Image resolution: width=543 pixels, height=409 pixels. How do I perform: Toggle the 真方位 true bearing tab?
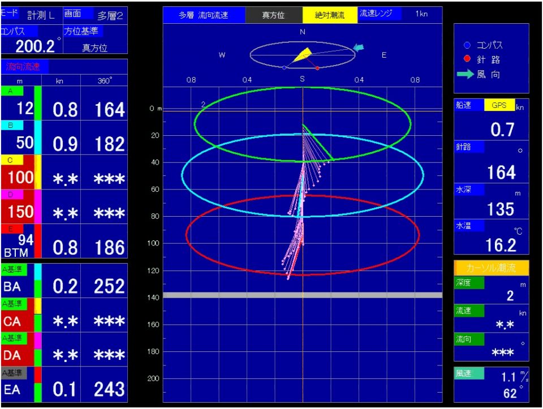274,15
